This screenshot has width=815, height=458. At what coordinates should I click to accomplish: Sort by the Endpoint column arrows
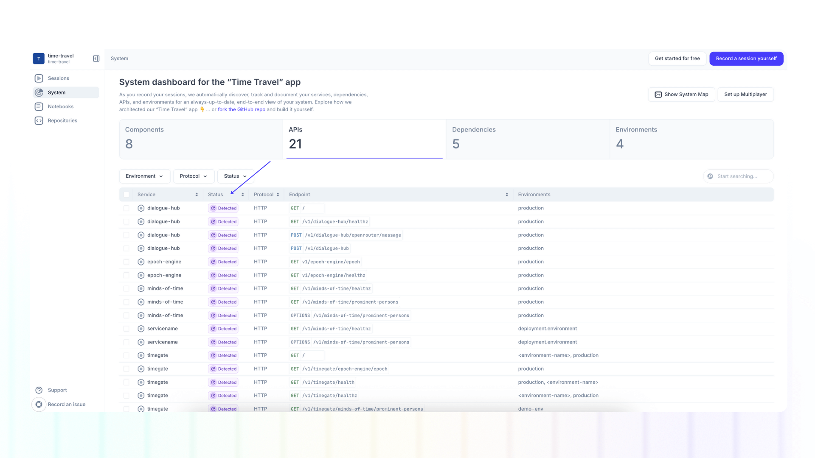(507, 195)
